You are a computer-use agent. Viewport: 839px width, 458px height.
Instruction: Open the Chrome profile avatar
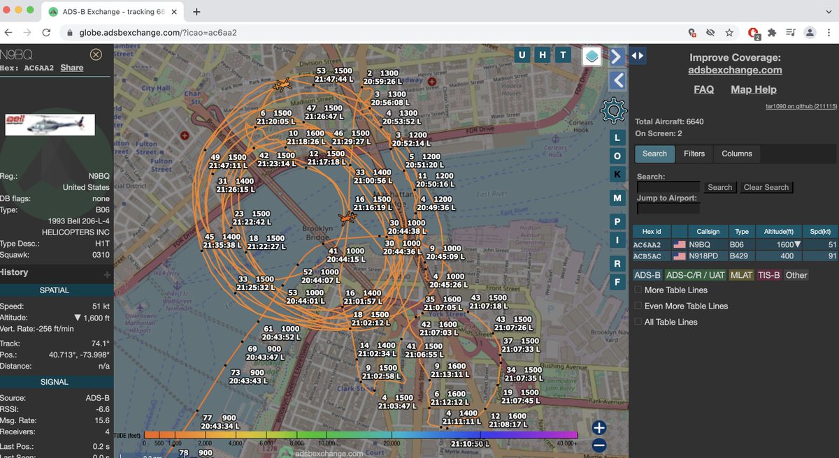pos(810,32)
